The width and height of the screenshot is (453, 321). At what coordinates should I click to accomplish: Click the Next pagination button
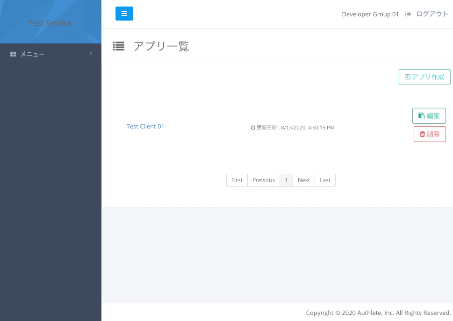tap(303, 180)
